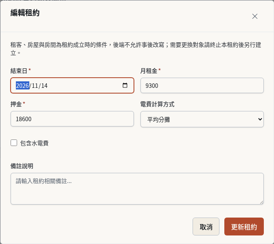Tick the 包含水電費 checkbox
Viewport: 274px width, 244px height.
pos(14,143)
